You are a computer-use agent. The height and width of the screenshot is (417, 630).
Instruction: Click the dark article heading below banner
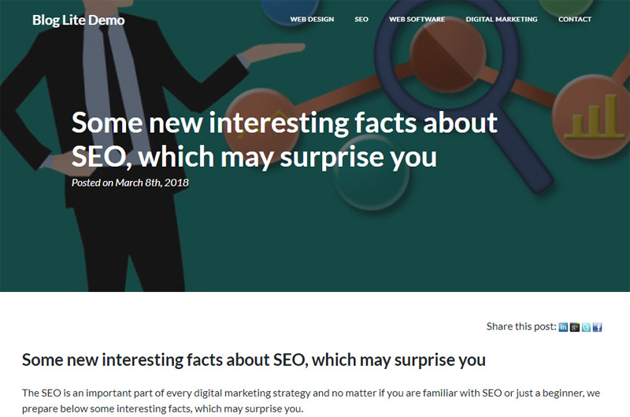point(254,360)
